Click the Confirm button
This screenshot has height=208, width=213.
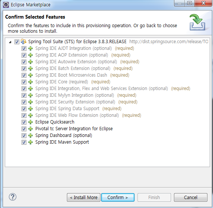pos(118,197)
